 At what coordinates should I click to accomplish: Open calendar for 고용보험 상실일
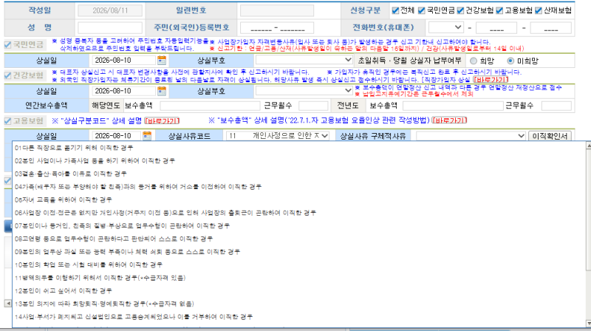(147, 136)
